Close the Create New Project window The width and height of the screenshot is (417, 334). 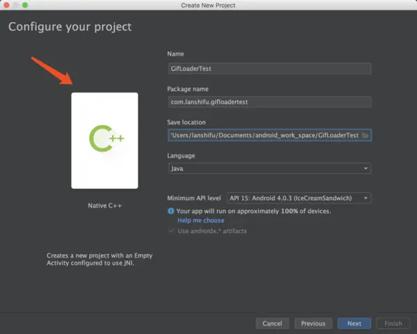click(6, 5)
